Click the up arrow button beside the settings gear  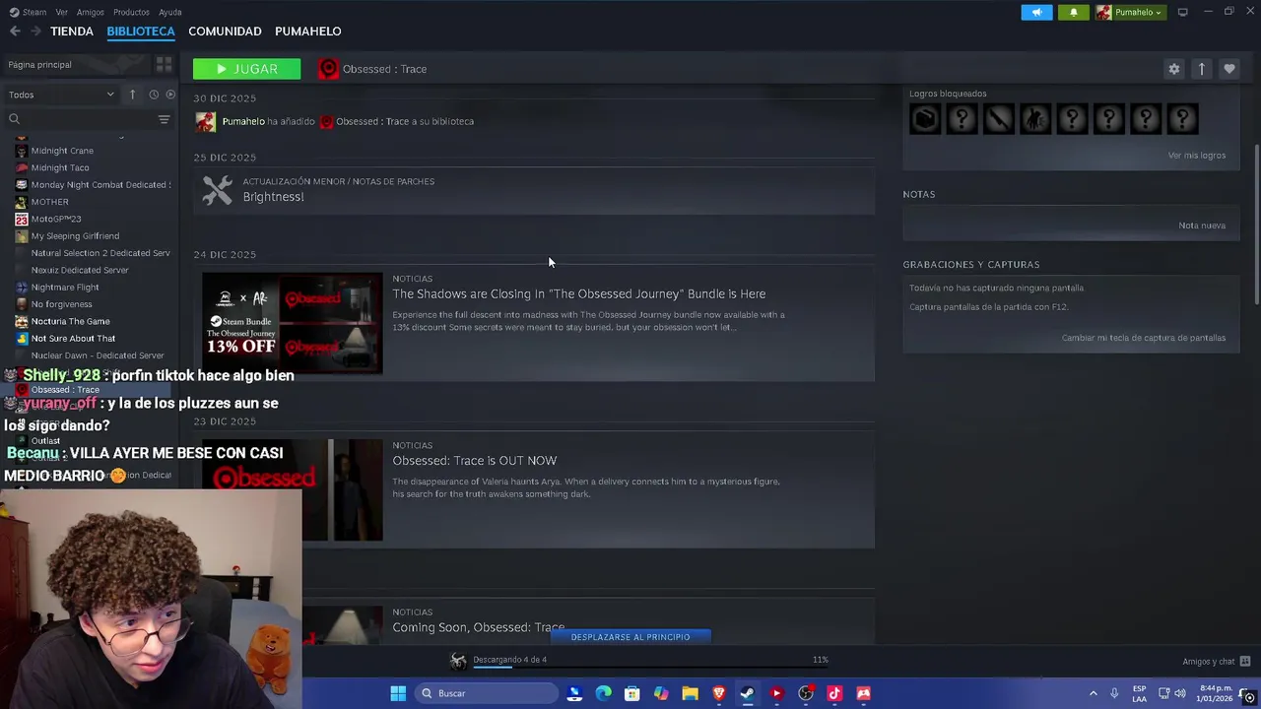(x=1201, y=69)
